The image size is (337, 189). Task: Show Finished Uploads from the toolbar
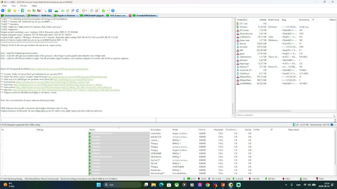39,10
